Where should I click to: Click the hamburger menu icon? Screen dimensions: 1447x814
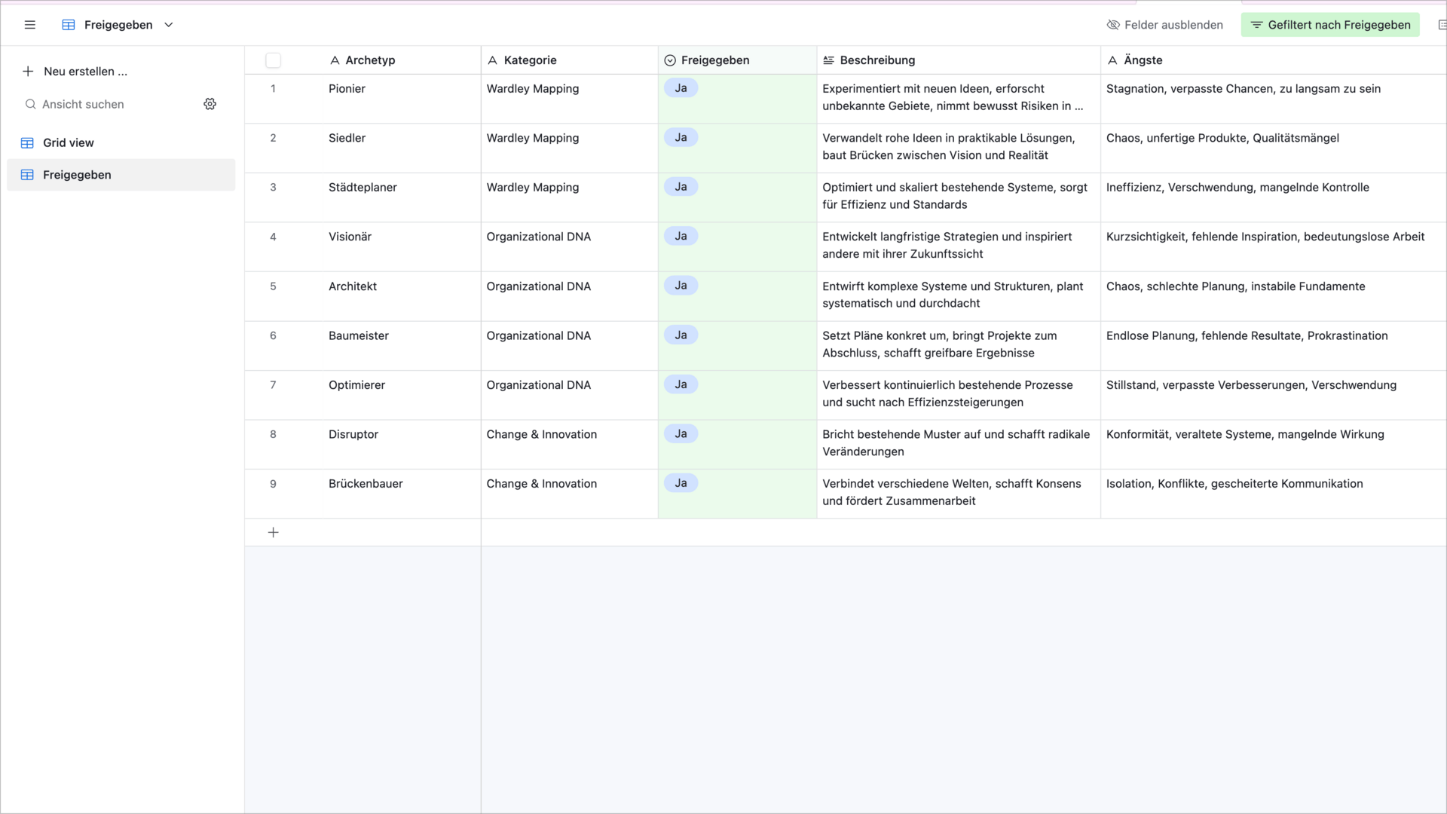click(x=30, y=25)
